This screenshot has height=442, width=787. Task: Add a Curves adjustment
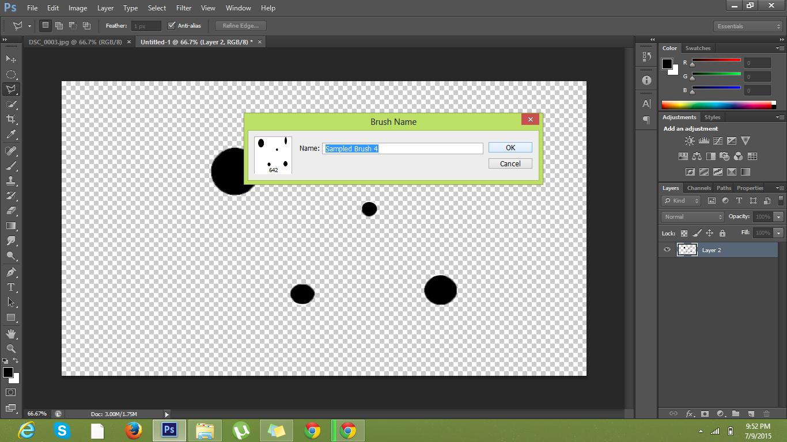[718, 140]
